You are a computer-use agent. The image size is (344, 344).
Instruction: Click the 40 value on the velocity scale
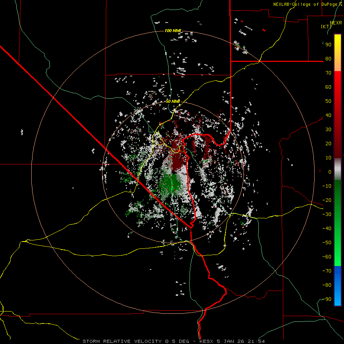(328, 115)
